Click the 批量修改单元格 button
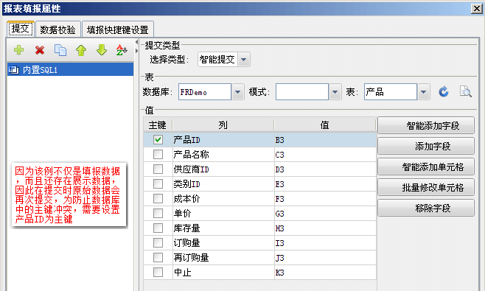The width and height of the screenshot is (485, 291). [x=426, y=187]
